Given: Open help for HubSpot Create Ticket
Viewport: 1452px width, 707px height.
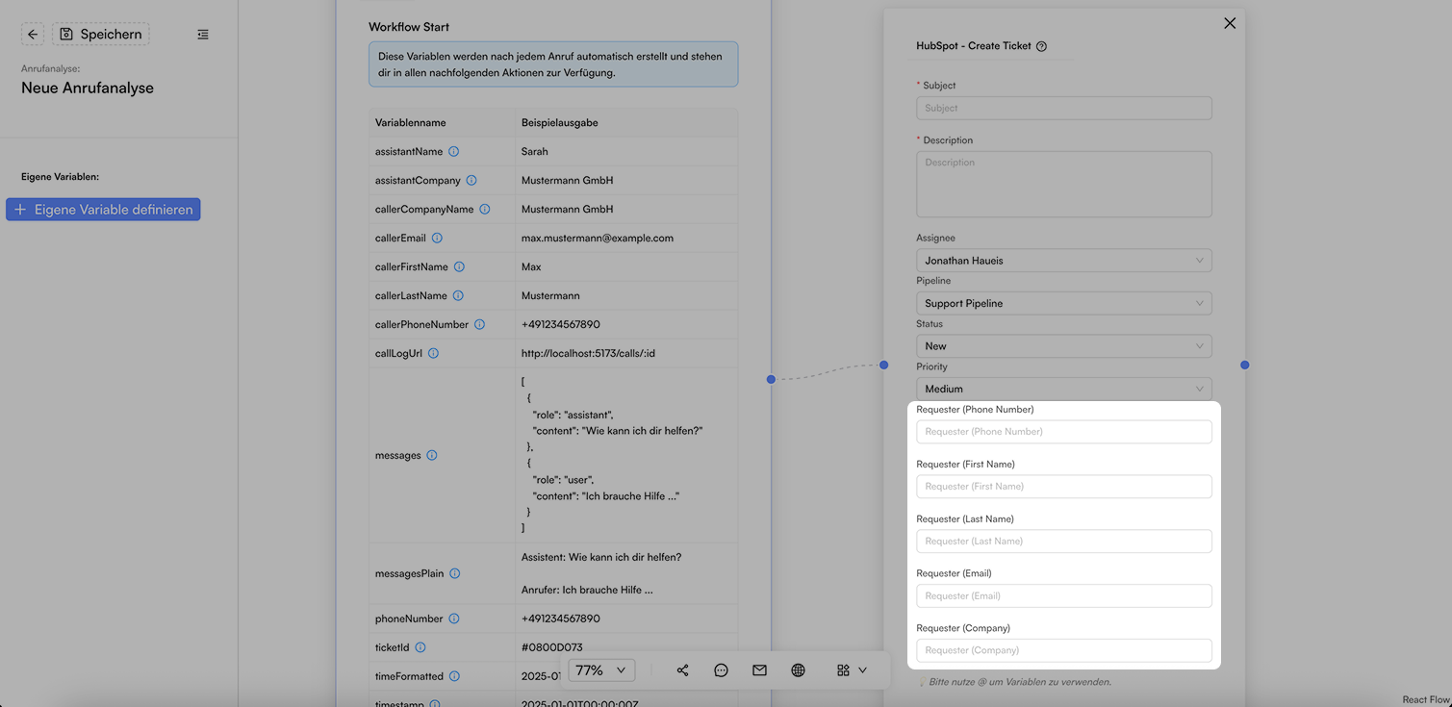Looking at the screenshot, I should [x=1041, y=46].
